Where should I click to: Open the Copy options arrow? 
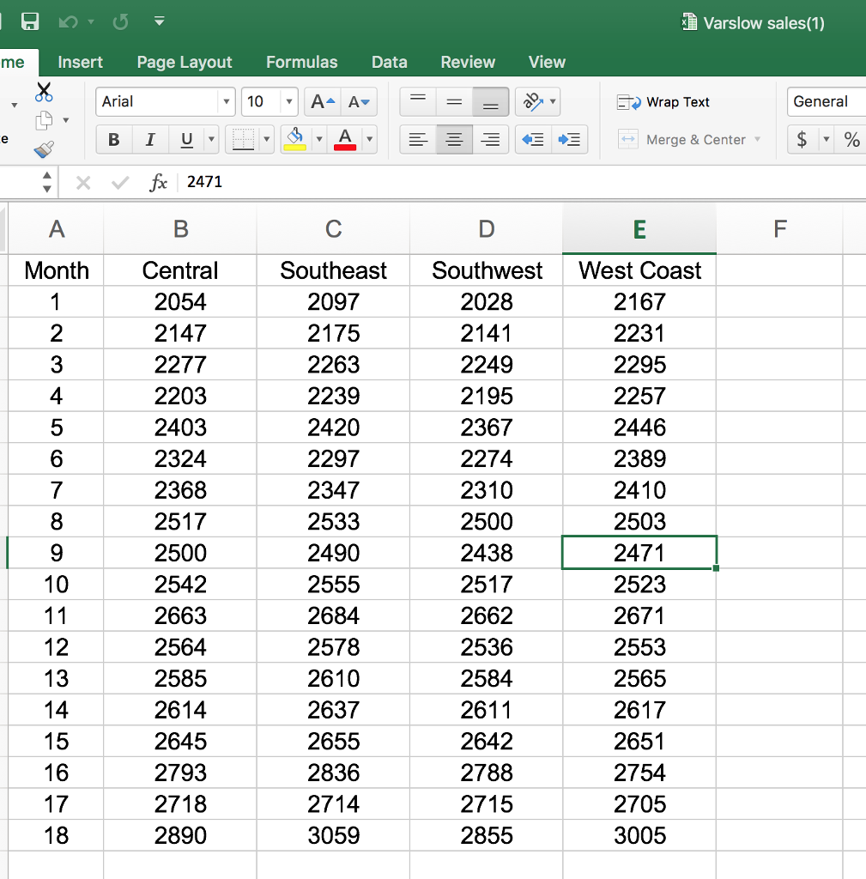(65, 120)
